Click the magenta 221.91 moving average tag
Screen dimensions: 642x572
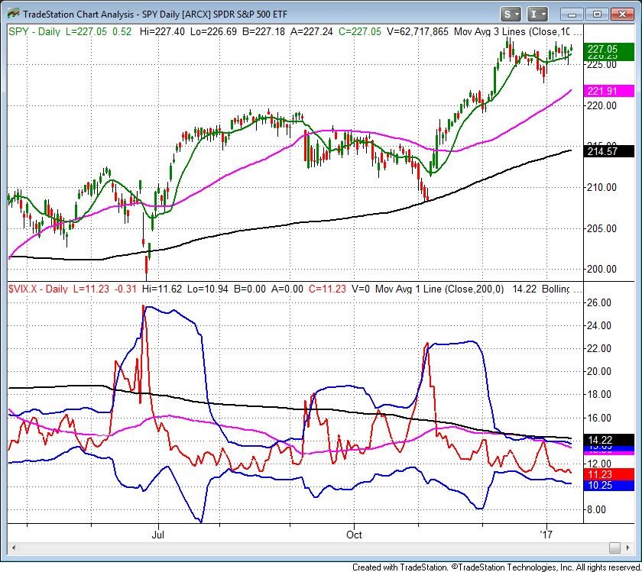coord(608,91)
